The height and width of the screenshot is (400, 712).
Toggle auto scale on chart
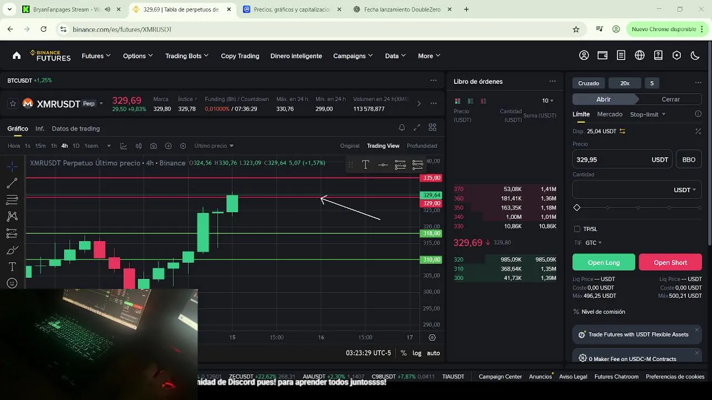pyautogui.click(x=433, y=353)
